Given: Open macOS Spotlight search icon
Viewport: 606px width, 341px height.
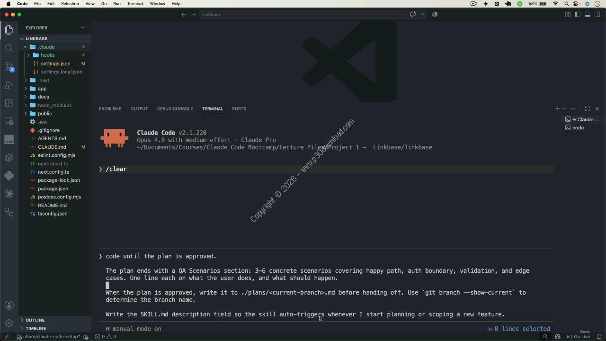Looking at the screenshot, I should pyautogui.click(x=567, y=3).
